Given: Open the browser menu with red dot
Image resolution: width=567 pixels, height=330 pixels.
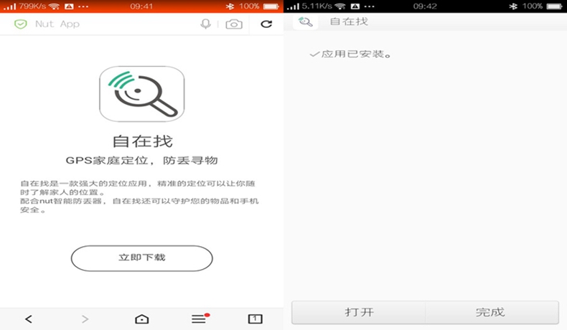Looking at the screenshot, I should point(200,319).
